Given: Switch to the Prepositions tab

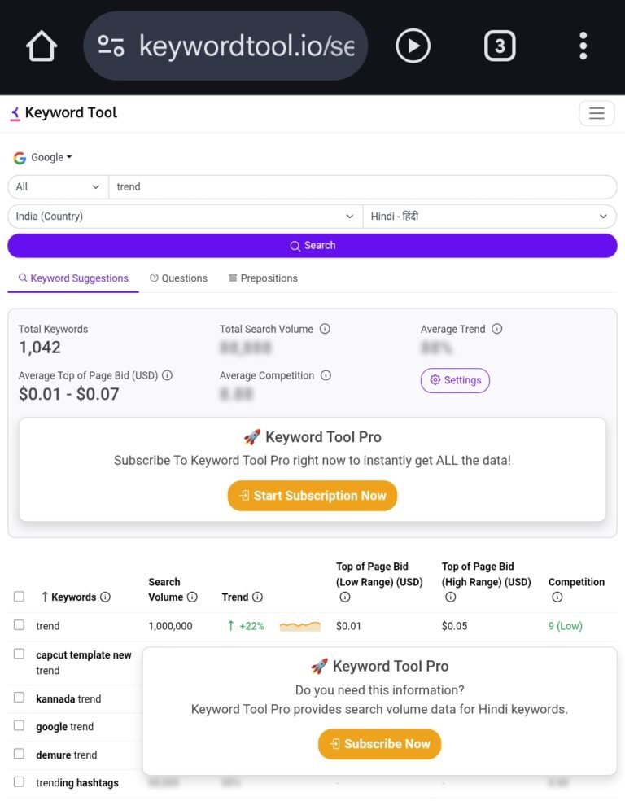Looking at the screenshot, I should click(263, 278).
